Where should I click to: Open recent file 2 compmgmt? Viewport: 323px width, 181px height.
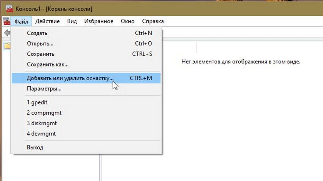click(86, 113)
